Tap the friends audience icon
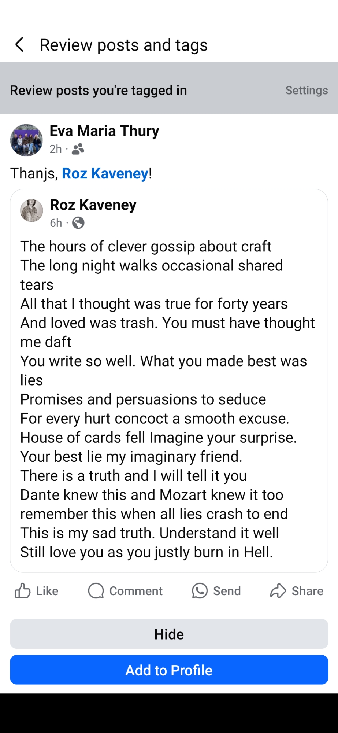Viewport: 338px width, 733px height. pos(78,149)
